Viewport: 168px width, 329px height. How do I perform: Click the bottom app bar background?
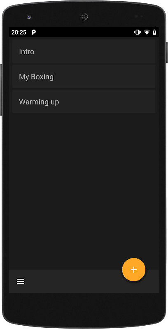pyautogui.click(x=69, y=281)
